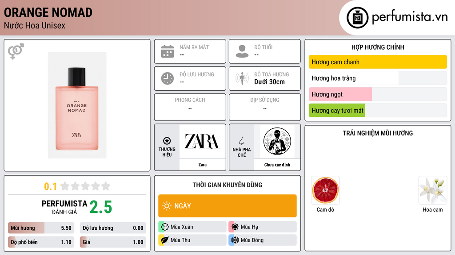Open the perfumista.vn site name
The height and width of the screenshot is (255, 455).
click(x=410, y=17)
